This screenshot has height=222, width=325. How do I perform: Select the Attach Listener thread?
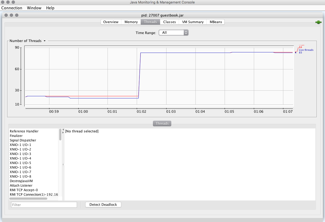[33, 186]
